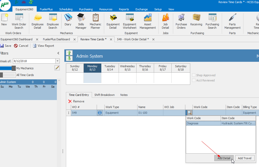This screenshot has height=167, width=259.
Task: Open the Week of date dropdown
Action: point(57,61)
